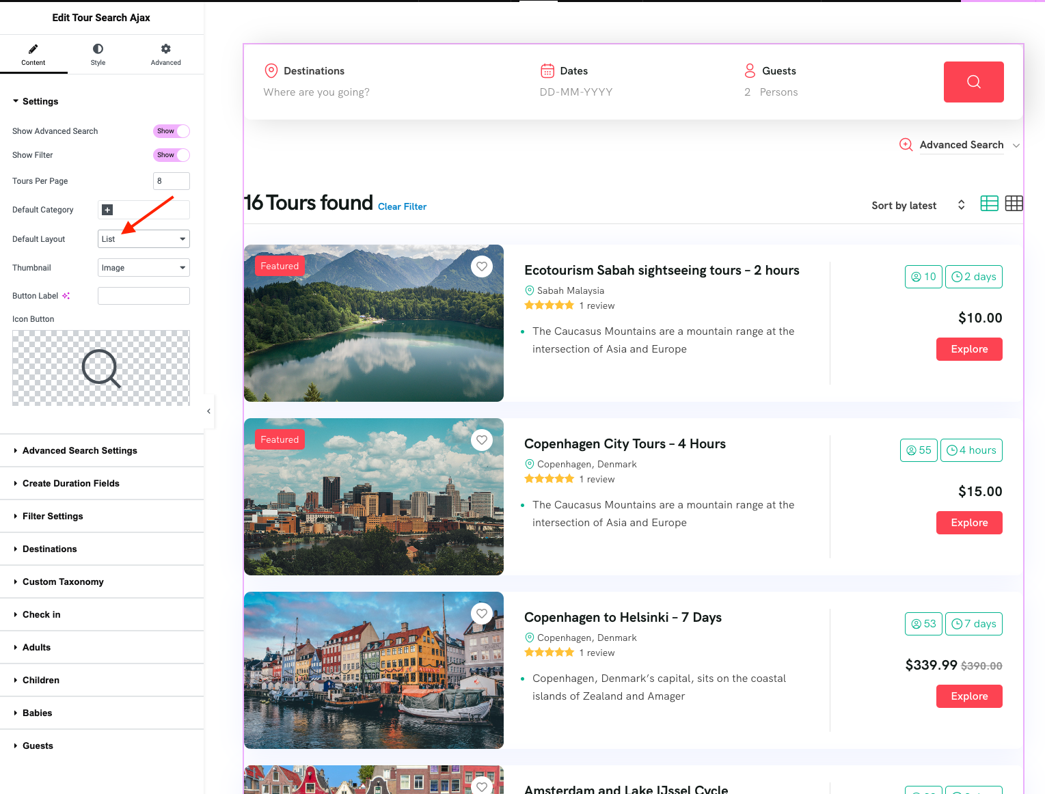Viewport: 1045px width, 794px height.
Task: Click the red search button
Action: [973, 82]
